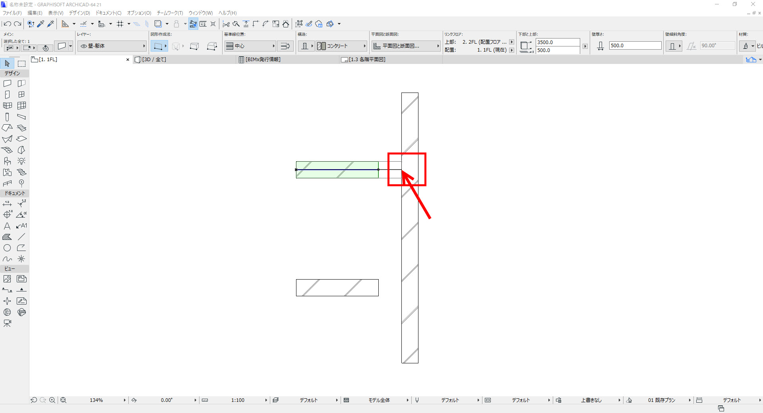Viewport: 763px width, 413px height.
Task: Open the 平面図と断面図 settings dropdown
Action: pyautogui.click(x=406, y=46)
